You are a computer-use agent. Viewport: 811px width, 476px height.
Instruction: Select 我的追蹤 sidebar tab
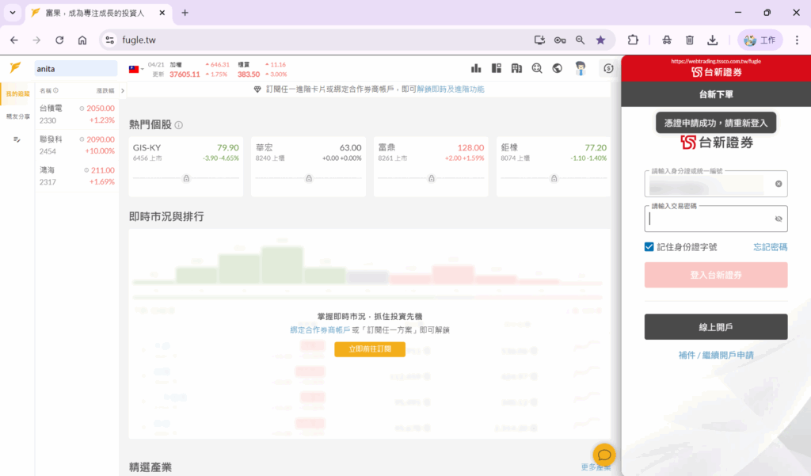(17, 94)
